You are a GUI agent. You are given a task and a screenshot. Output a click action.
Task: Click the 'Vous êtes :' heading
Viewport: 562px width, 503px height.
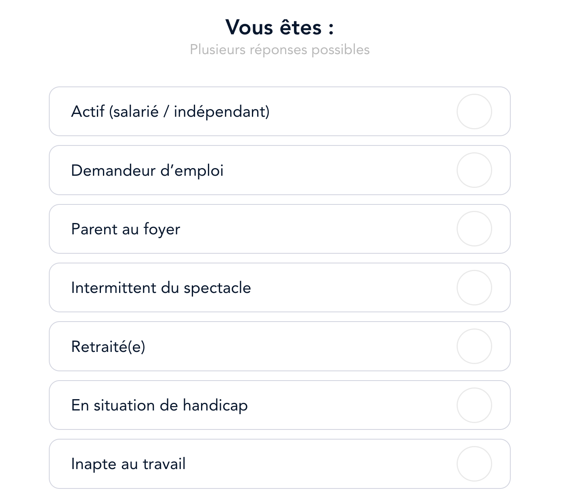tap(279, 27)
